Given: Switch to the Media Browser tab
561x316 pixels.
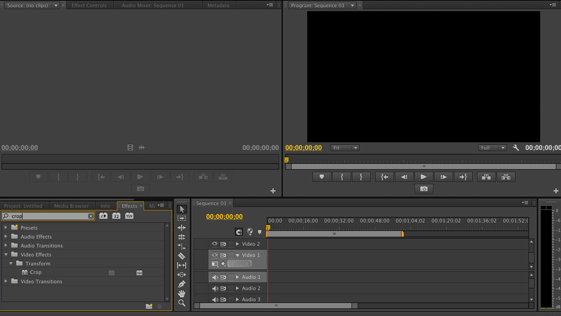Looking at the screenshot, I should (71, 206).
